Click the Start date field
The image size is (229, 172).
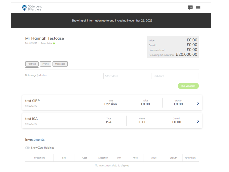(x=127, y=76)
